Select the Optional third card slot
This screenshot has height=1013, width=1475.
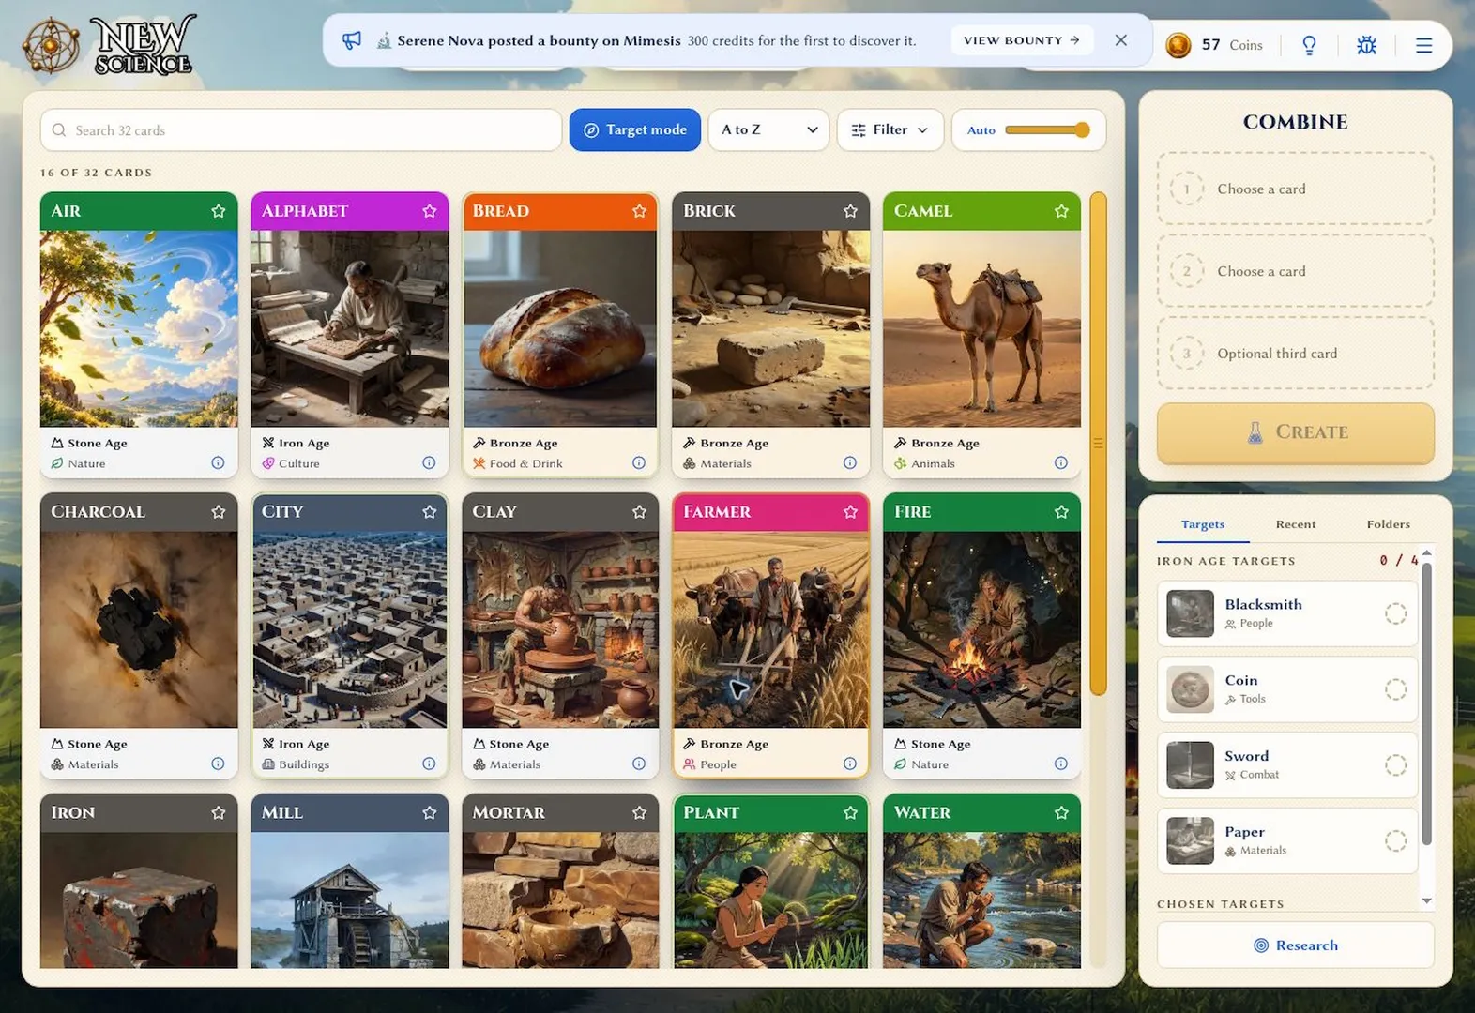(1296, 354)
